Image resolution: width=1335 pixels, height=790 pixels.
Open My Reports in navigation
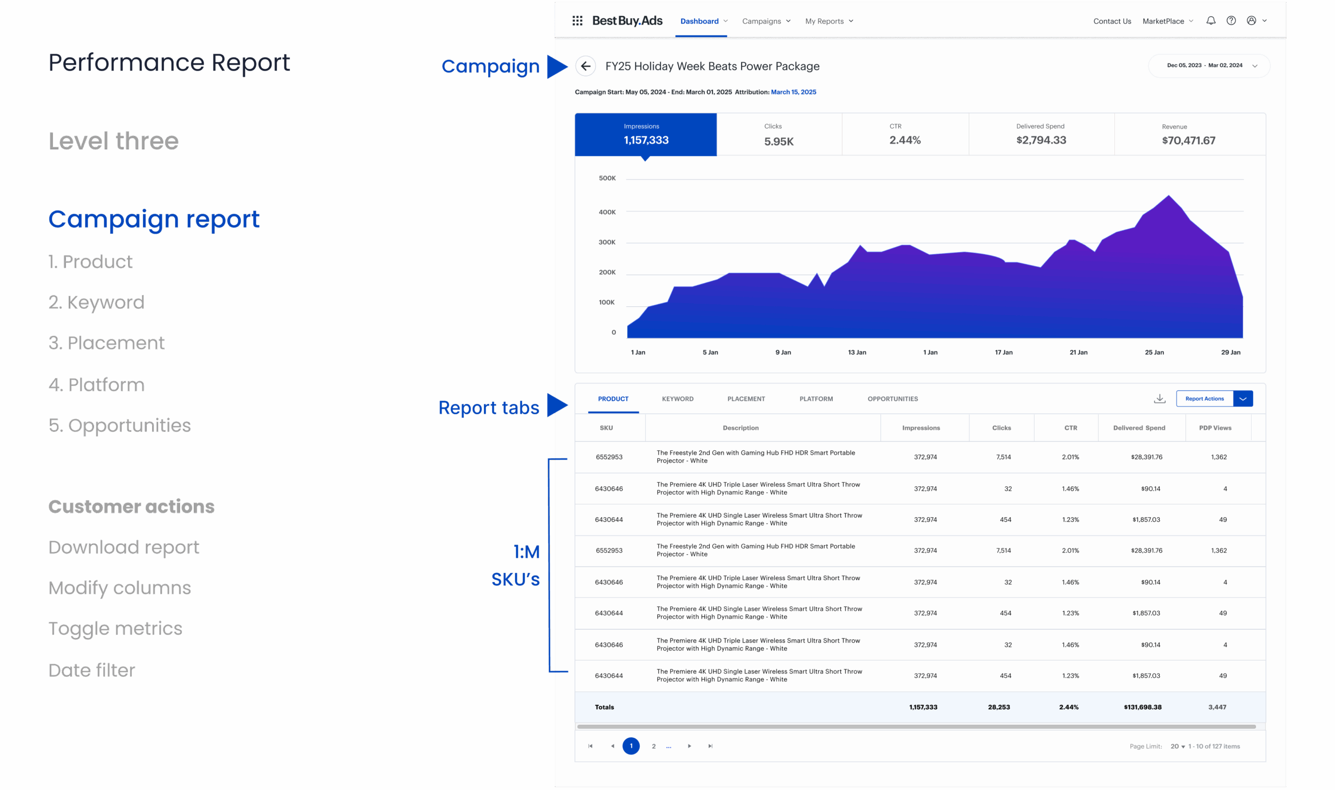[x=824, y=21]
